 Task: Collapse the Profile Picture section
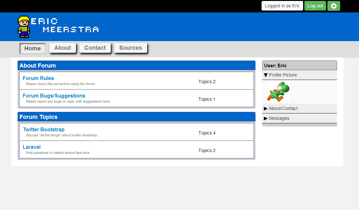300,75
